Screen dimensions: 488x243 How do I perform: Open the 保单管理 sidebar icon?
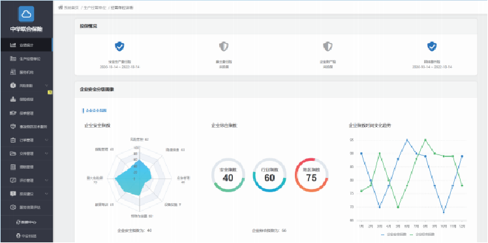(13, 113)
